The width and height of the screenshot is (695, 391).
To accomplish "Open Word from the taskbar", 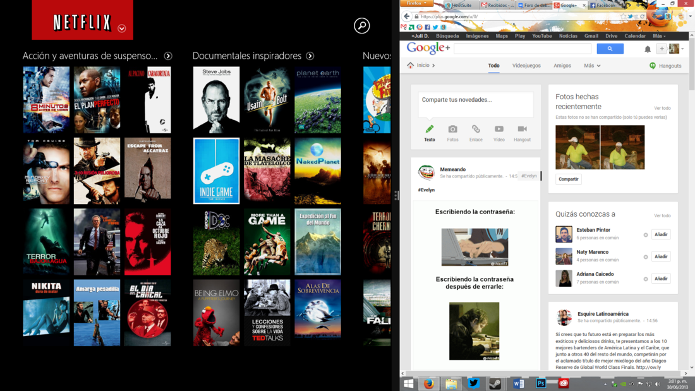I will click(x=518, y=383).
